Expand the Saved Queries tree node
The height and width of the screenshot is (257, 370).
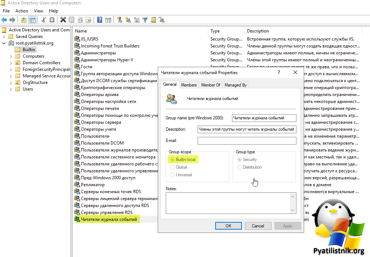pyautogui.click(x=4, y=37)
